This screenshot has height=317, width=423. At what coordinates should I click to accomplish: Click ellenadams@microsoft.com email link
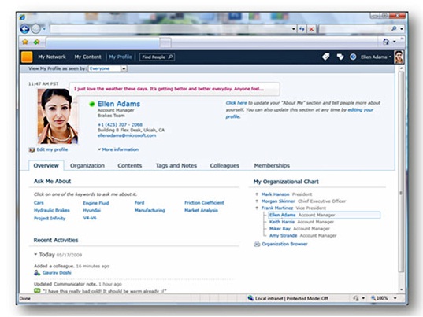coord(127,135)
